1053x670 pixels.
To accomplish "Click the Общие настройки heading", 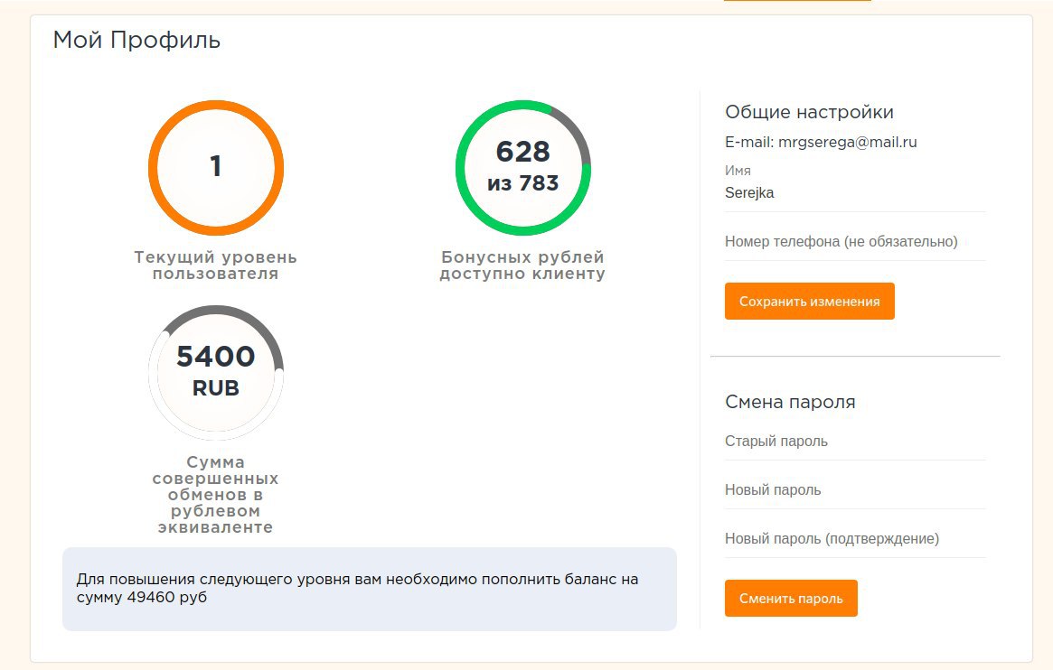I will 809,112.
